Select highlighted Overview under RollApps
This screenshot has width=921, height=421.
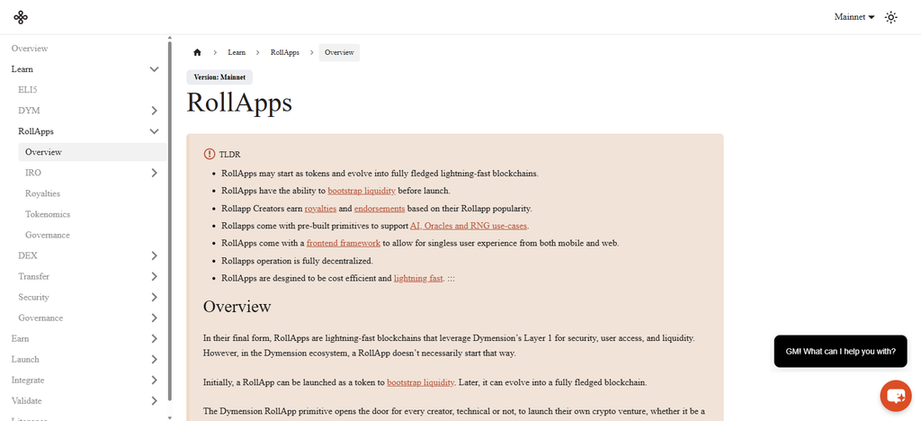pos(93,152)
